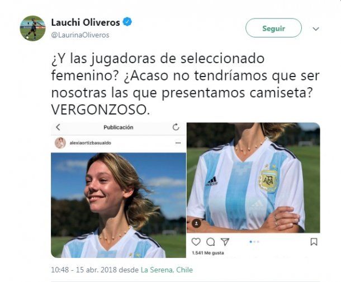Click the blue verified badge icon
Screen dimensions: 341x282
point(127,22)
